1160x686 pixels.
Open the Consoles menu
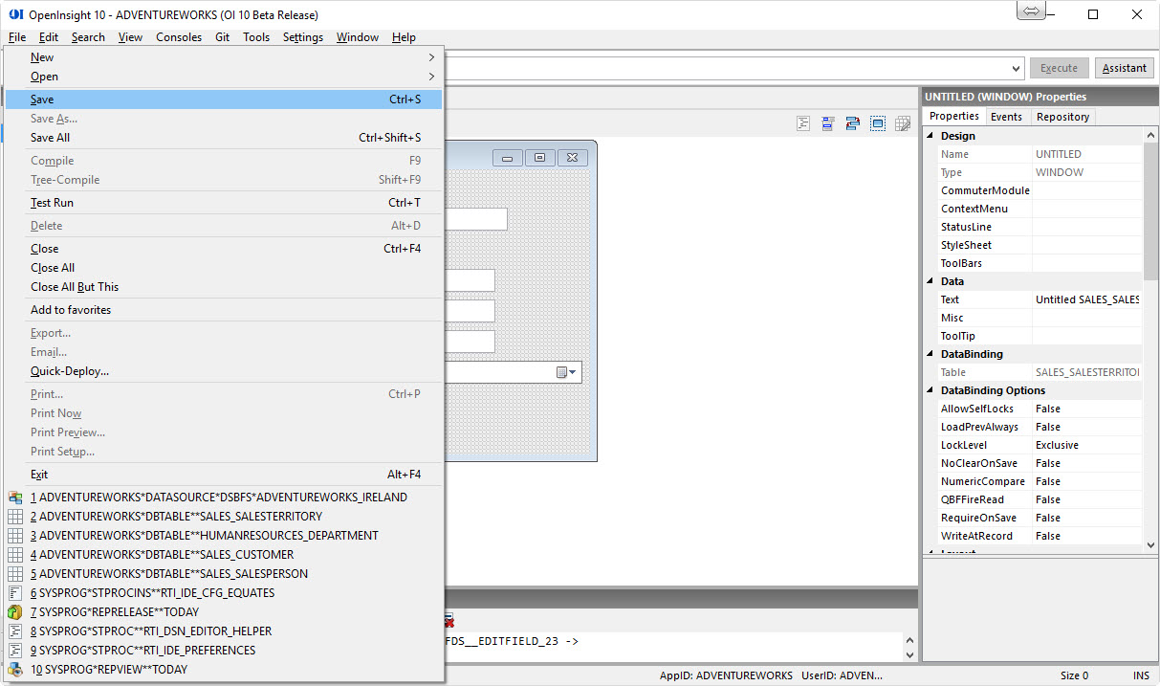[x=179, y=37]
